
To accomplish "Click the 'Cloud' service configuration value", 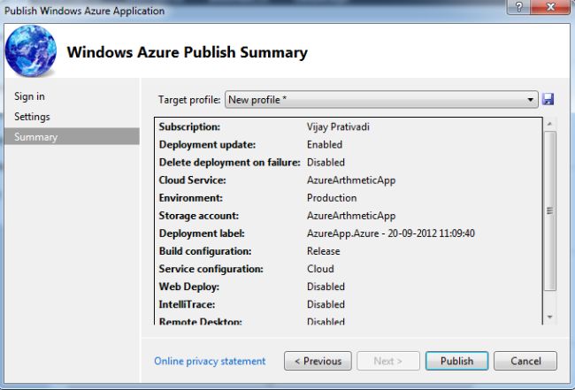I will [320, 269].
